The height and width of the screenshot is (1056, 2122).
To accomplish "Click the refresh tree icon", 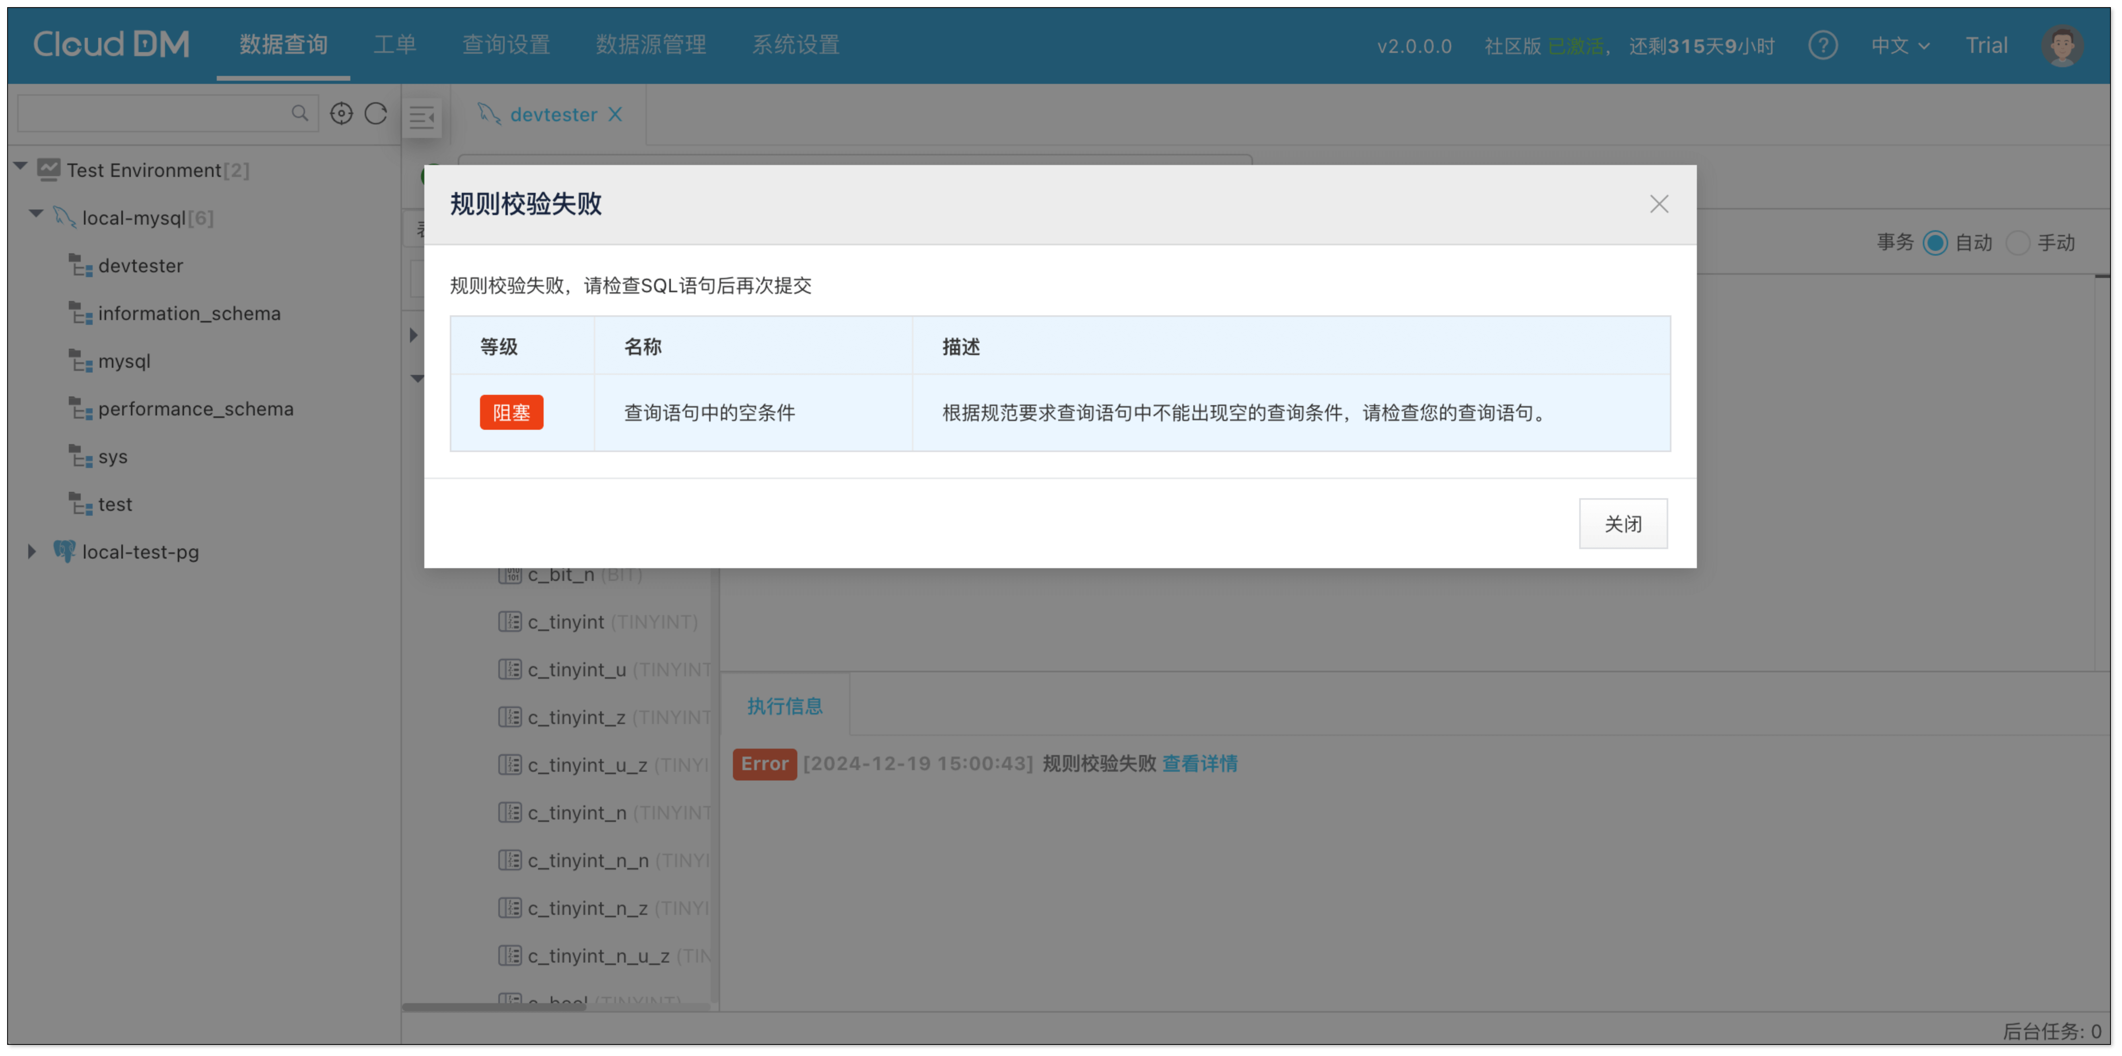I will 376,114.
